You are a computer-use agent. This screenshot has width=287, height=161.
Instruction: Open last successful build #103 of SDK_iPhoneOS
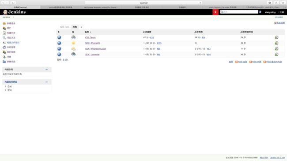click(x=159, y=43)
